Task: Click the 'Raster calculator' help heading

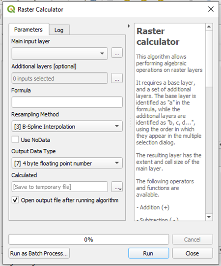Action: (158, 36)
